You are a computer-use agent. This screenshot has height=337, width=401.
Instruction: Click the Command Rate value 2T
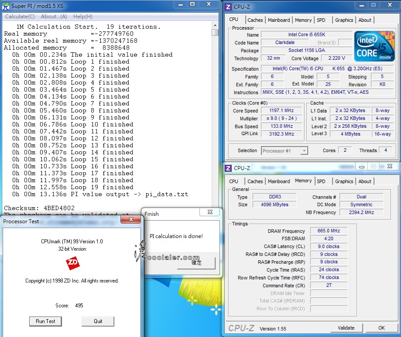329,286
